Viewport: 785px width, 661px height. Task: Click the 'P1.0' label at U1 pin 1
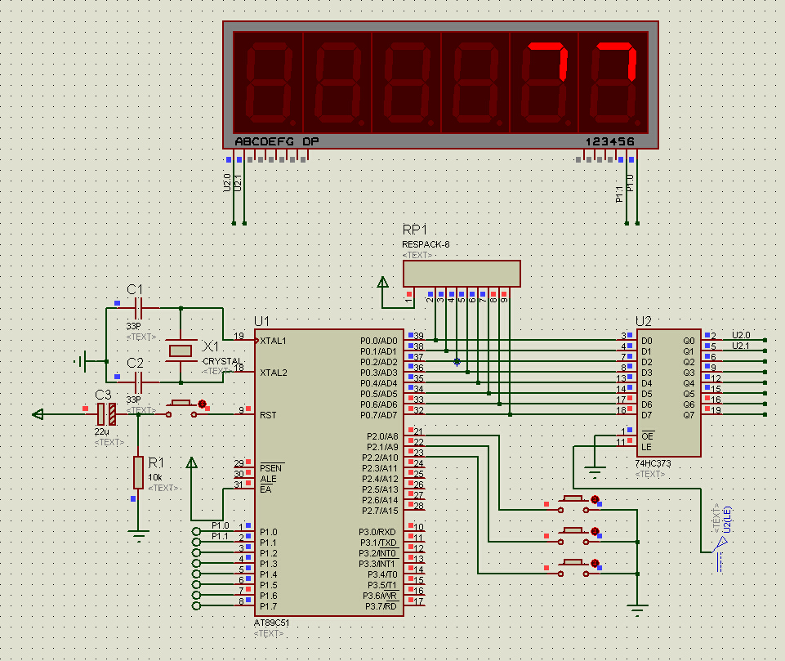[221, 525]
